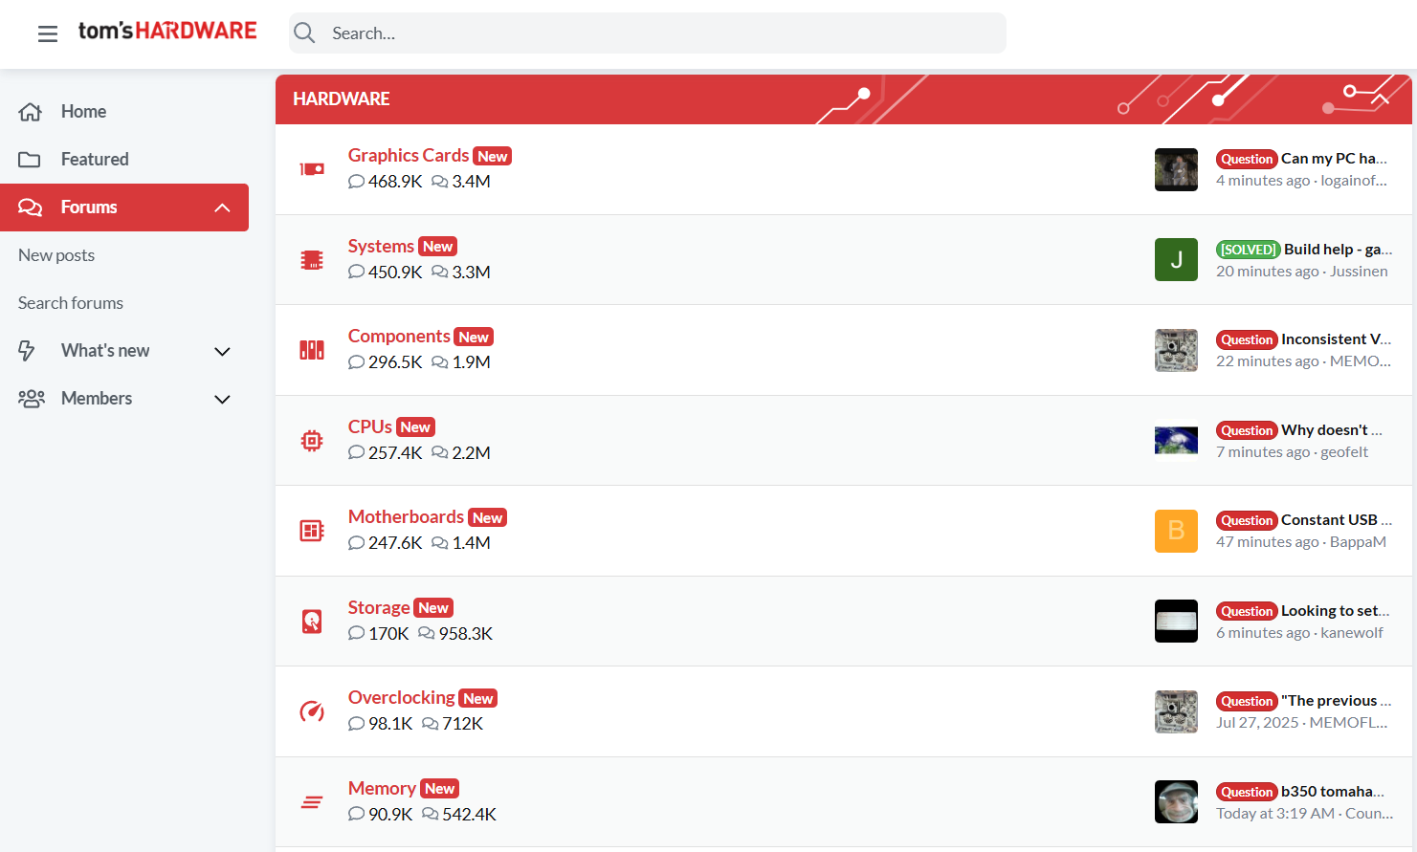Open the Storage forum

click(x=379, y=607)
